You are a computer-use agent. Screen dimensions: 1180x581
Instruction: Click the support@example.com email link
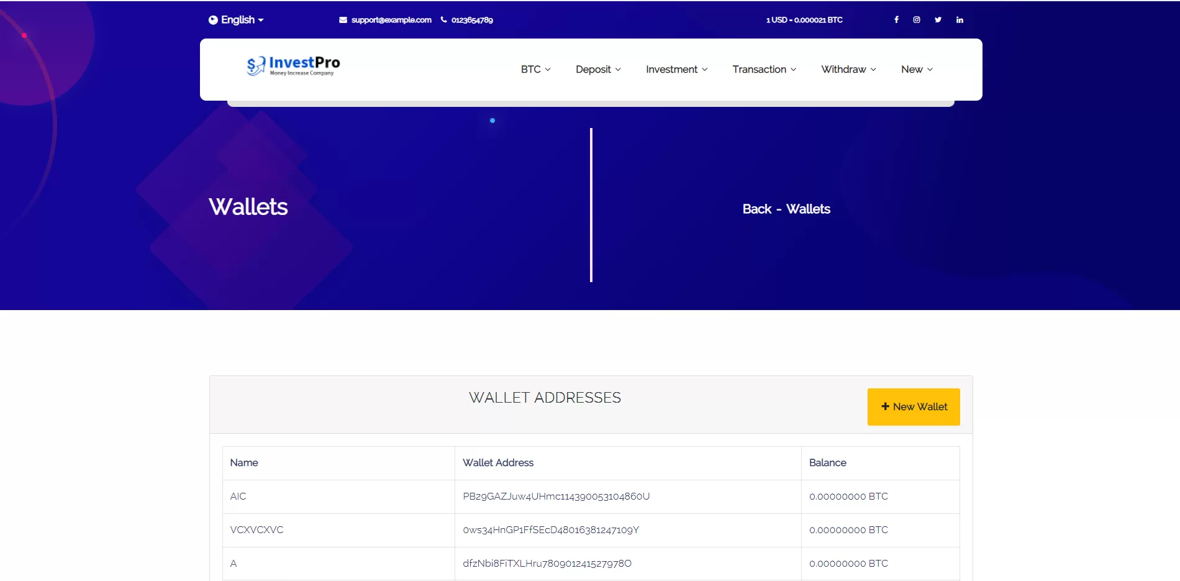point(391,20)
